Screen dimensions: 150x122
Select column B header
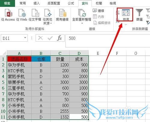click(x=41, y=53)
